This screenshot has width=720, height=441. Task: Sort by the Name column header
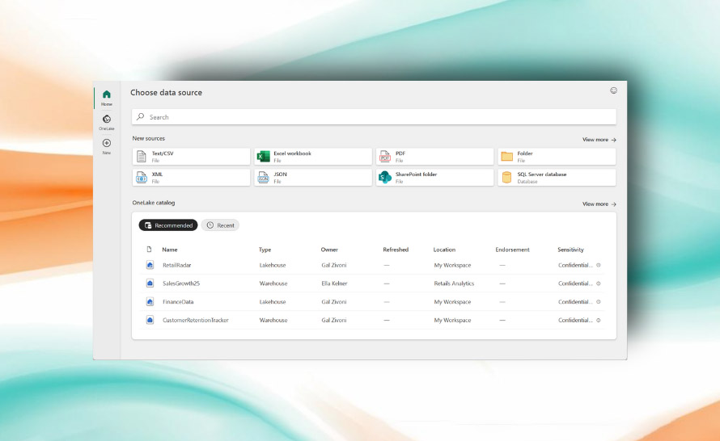point(169,250)
